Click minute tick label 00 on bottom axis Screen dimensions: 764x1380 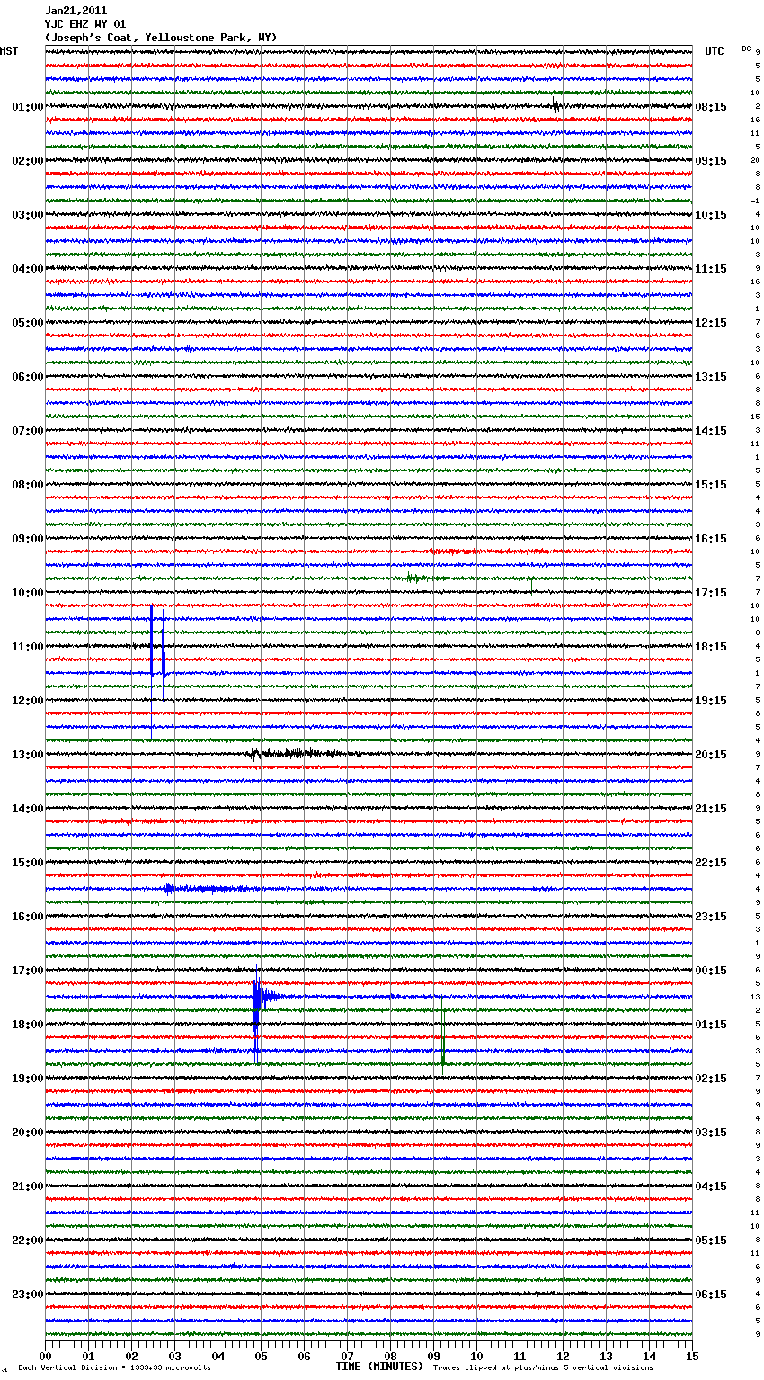click(45, 1357)
